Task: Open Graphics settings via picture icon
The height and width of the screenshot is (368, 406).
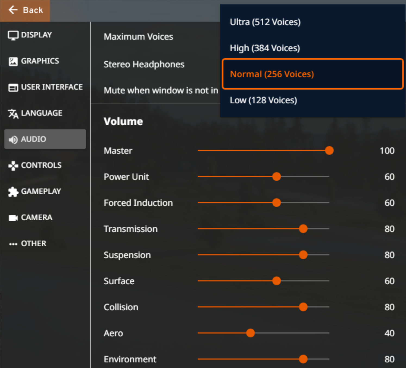Action: [x=13, y=61]
